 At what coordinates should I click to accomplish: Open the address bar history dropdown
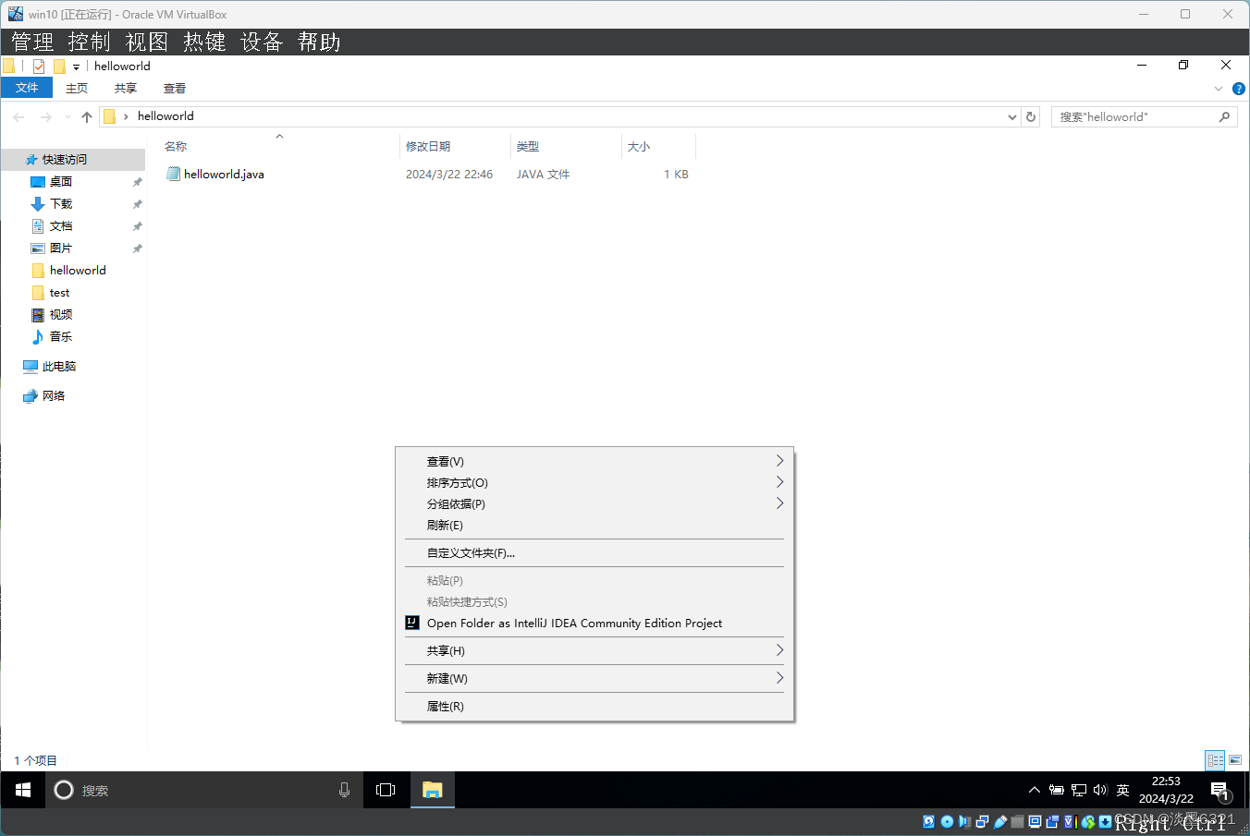pyautogui.click(x=1011, y=116)
